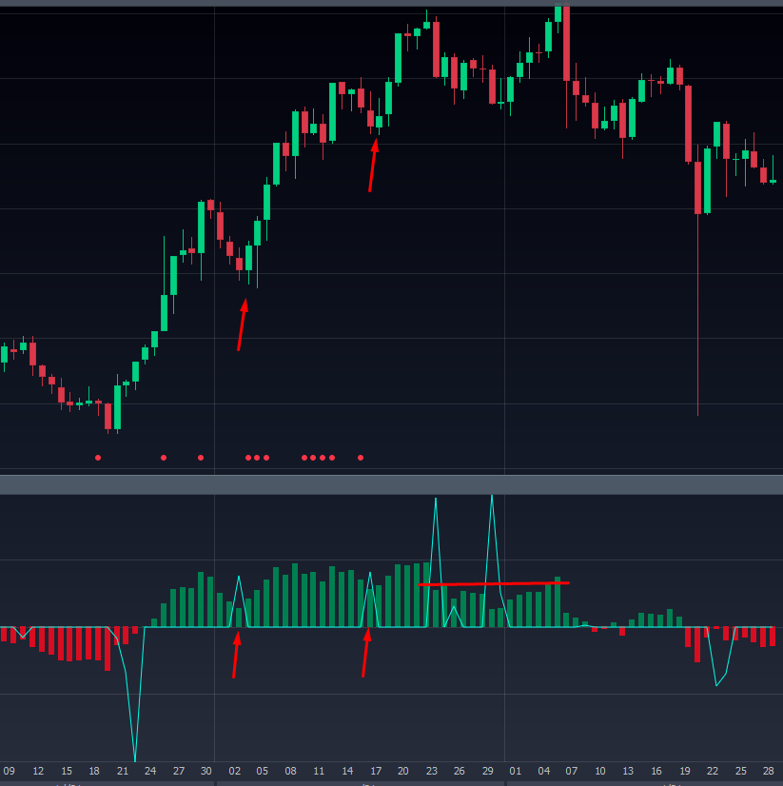The height and width of the screenshot is (786, 783).
Task: Click the 20 date label on the time axis
Action: tap(403, 771)
